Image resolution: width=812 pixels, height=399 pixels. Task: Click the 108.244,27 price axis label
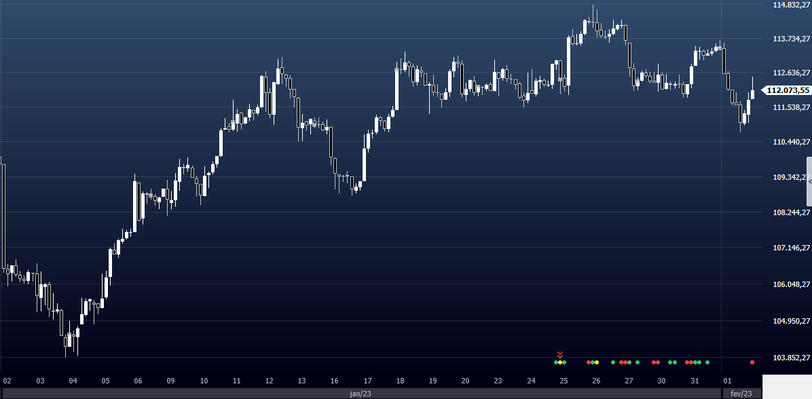[791, 212]
